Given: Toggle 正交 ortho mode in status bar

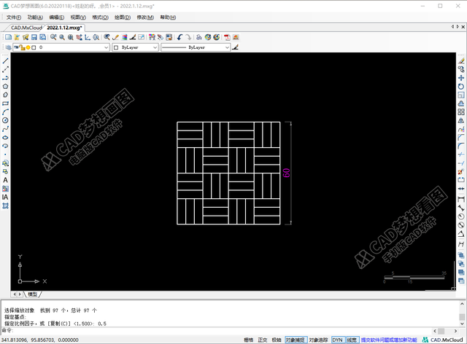Looking at the screenshot, I should point(263,340).
